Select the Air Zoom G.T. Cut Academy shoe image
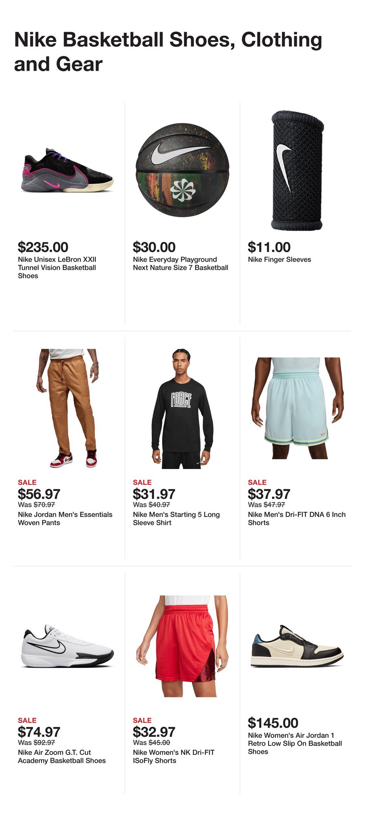Viewport: 365px width, 826px height. [x=67, y=646]
